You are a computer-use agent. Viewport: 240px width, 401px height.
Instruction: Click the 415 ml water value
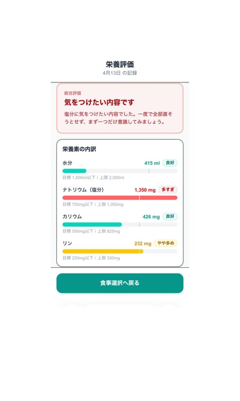point(152,163)
